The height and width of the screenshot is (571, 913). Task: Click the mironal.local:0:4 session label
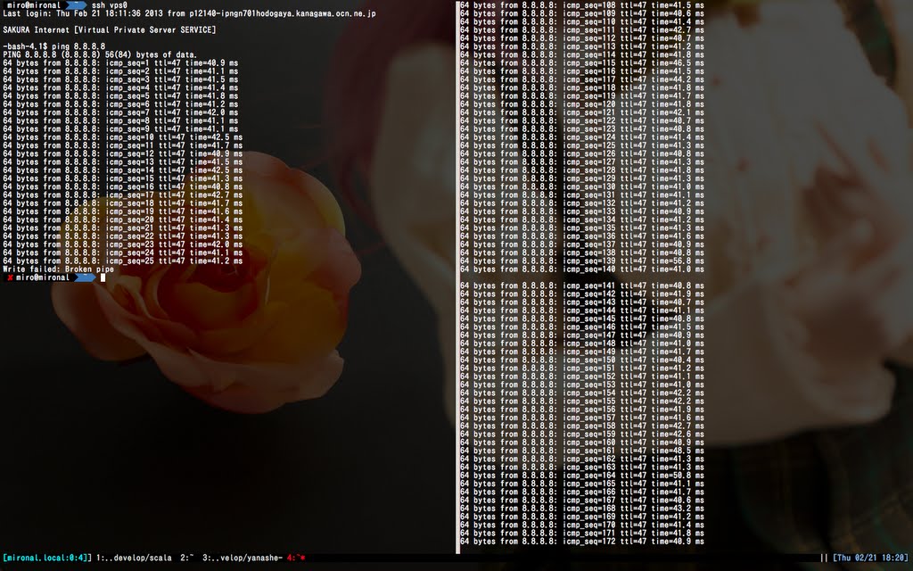coord(47,559)
